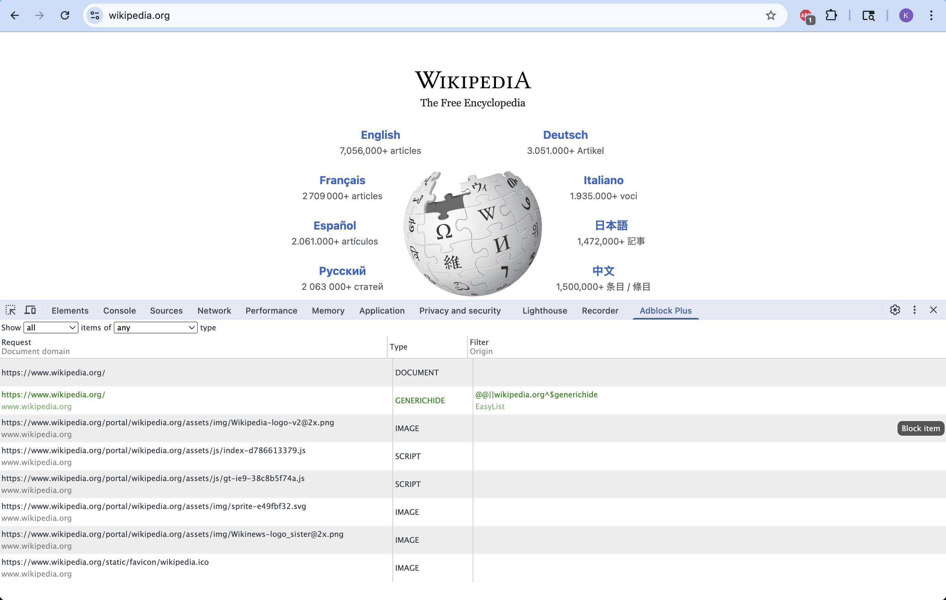Open the type filter dropdown showing any

click(x=155, y=327)
